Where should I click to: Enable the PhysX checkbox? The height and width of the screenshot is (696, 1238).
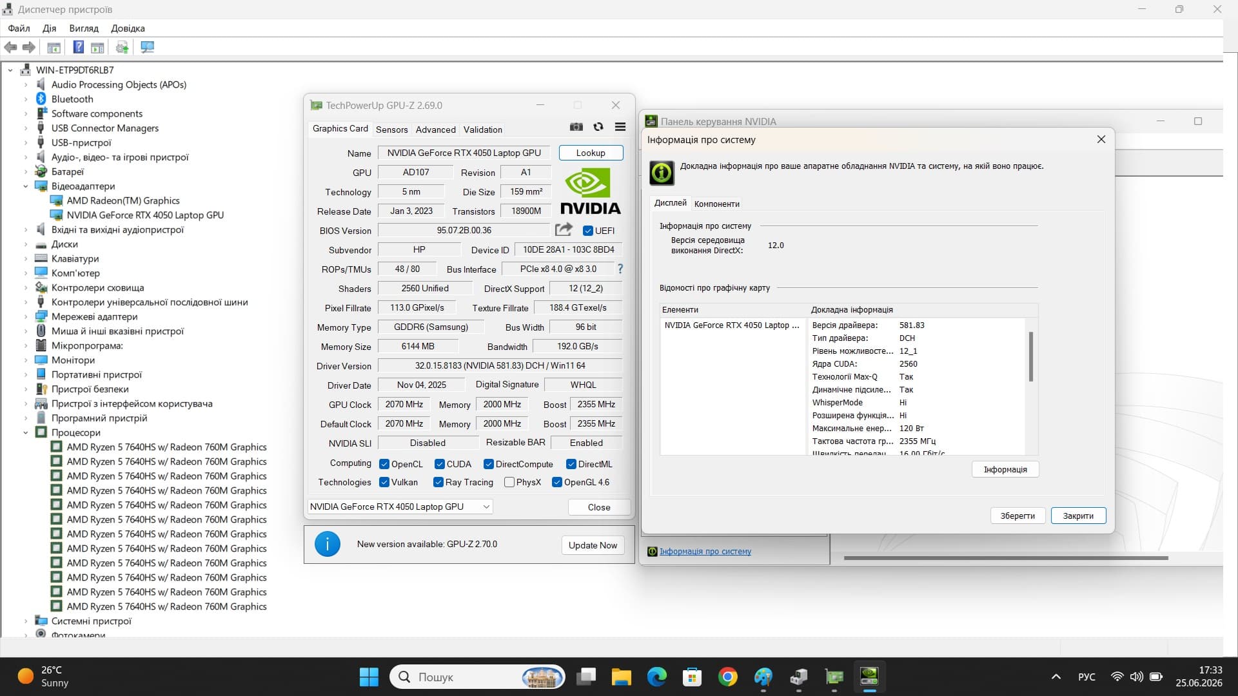509,482
